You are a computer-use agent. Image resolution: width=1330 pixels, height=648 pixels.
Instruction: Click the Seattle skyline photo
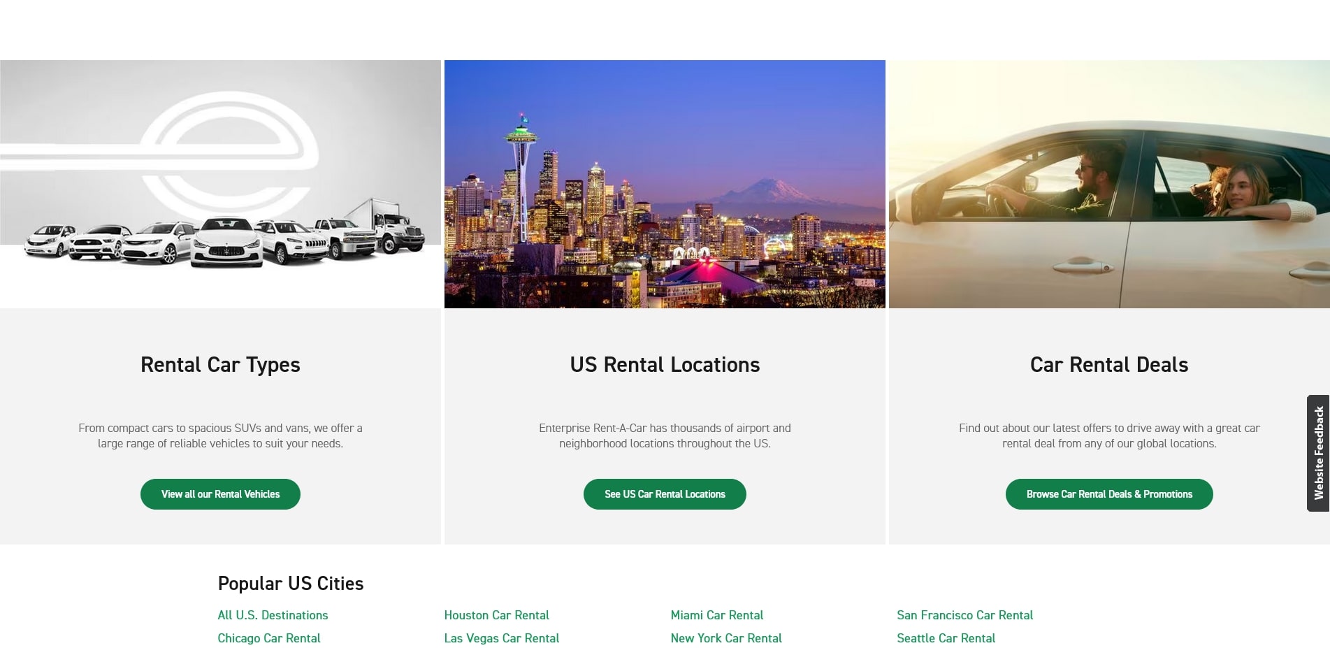click(x=665, y=184)
